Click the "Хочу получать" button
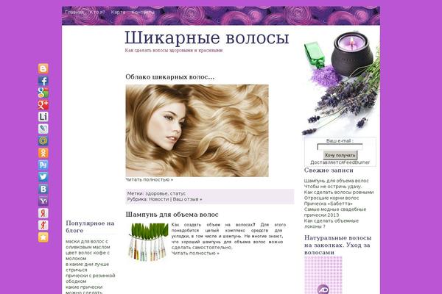The width and height of the screenshot is (442, 294). (340, 155)
